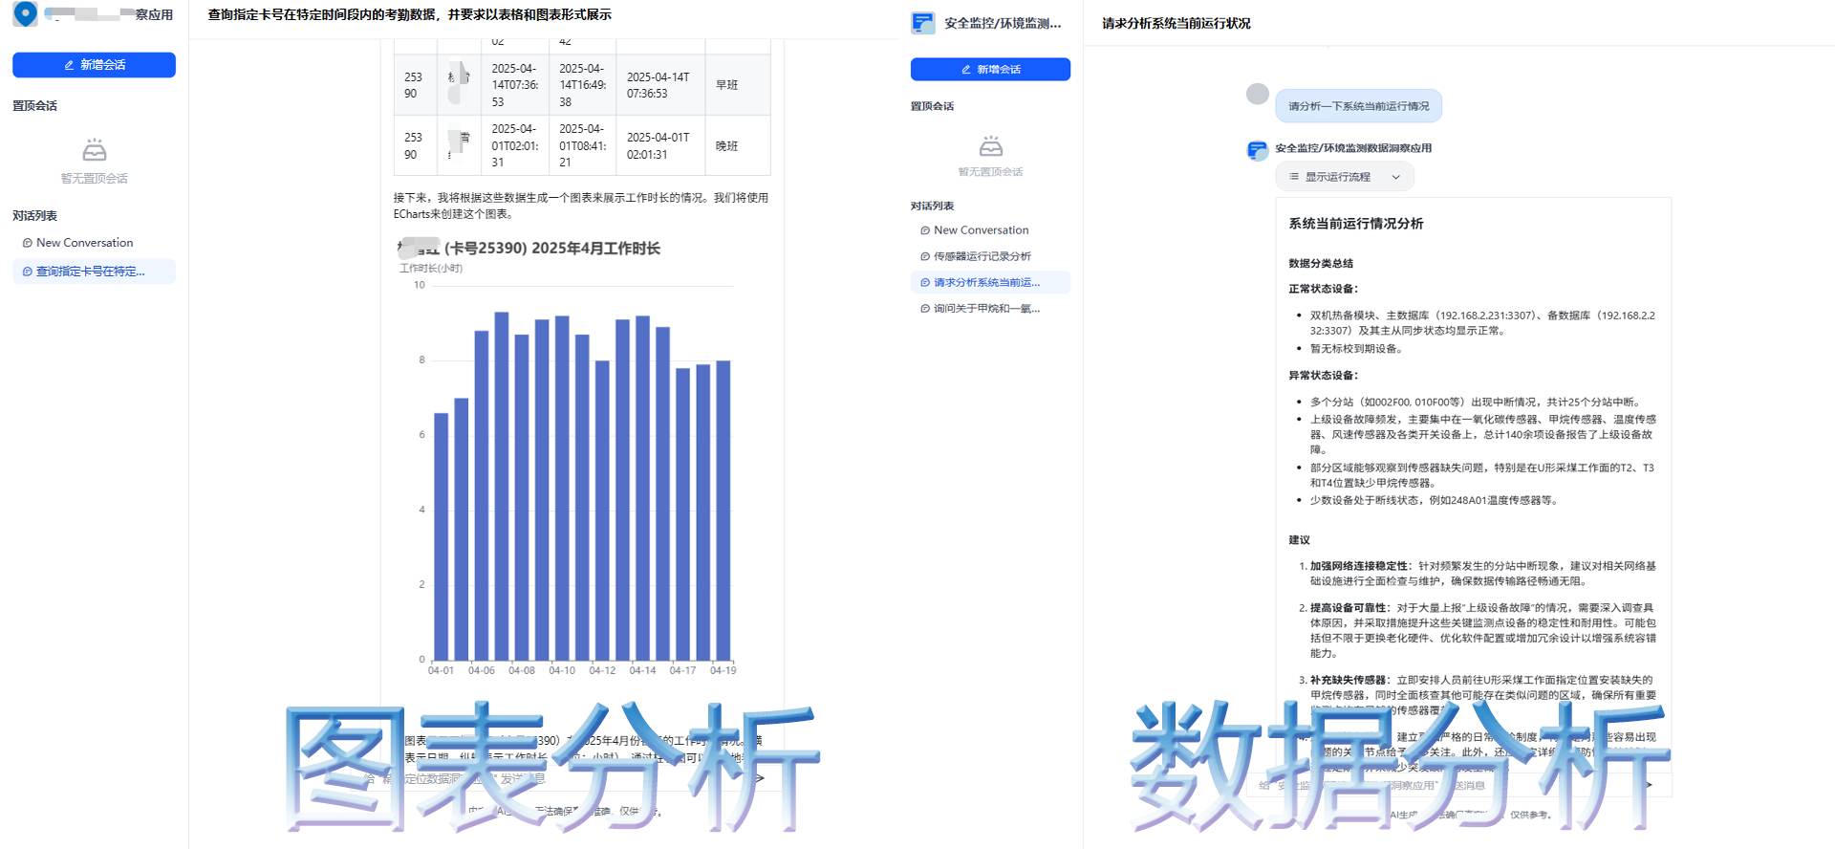Click the gray user avatar beside the question bubble
The height and width of the screenshot is (849, 1835).
(1258, 94)
